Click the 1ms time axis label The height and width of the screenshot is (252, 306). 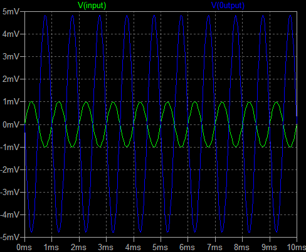tap(51, 248)
